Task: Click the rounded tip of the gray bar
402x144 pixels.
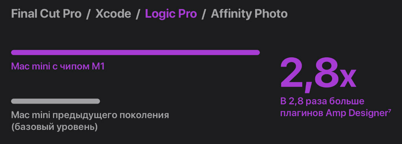Action: click(x=98, y=101)
